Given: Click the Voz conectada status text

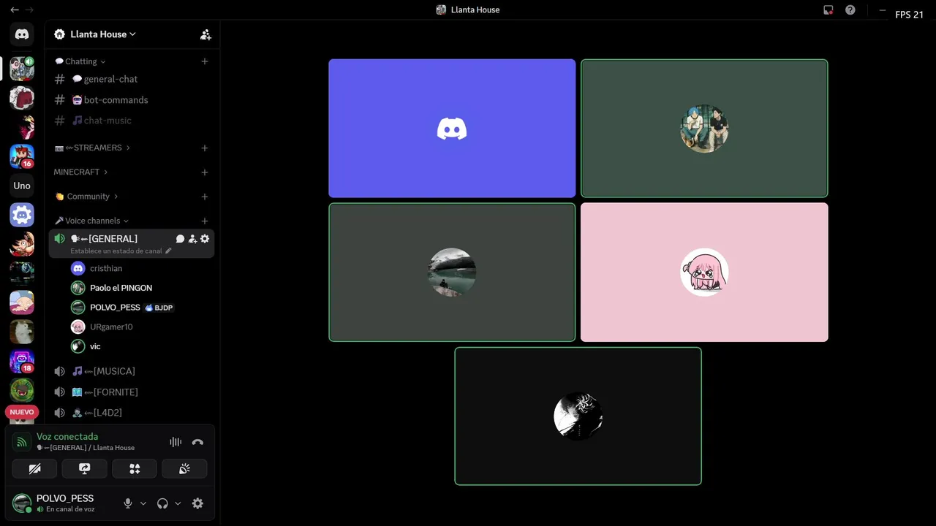Looking at the screenshot, I should click(x=67, y=437).
